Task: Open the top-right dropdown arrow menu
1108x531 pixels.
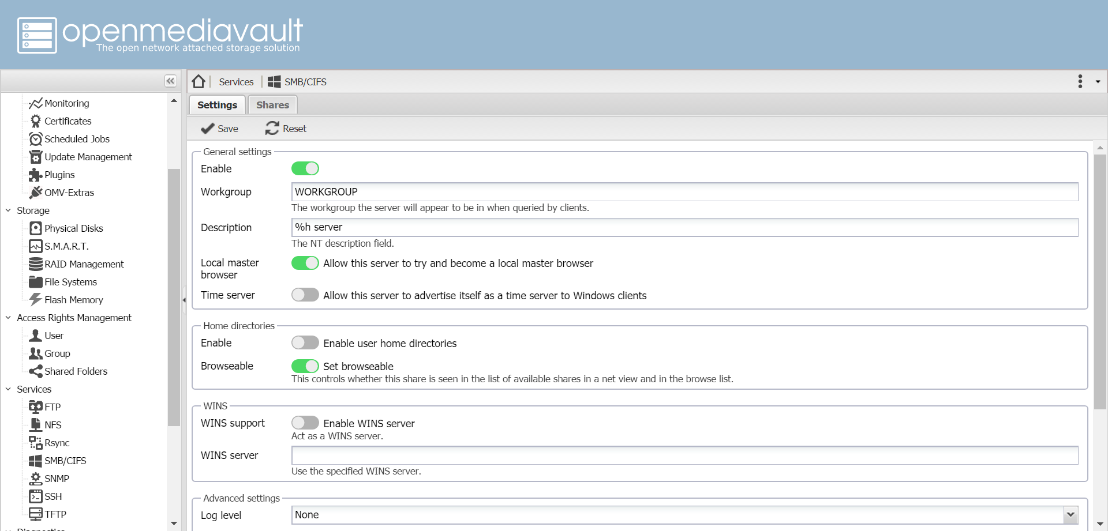Action: click(1098, 81)
